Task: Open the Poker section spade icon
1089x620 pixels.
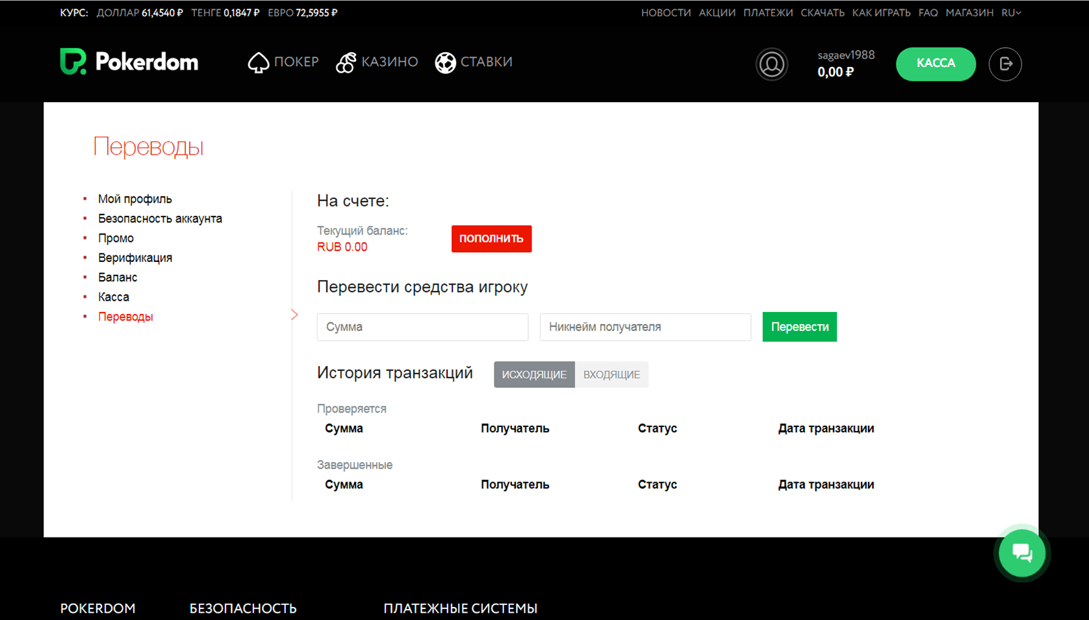Action: pos(258,62)
